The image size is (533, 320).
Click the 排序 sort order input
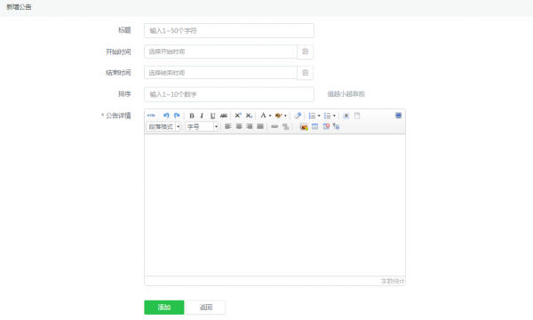click(x=229, y=94)
